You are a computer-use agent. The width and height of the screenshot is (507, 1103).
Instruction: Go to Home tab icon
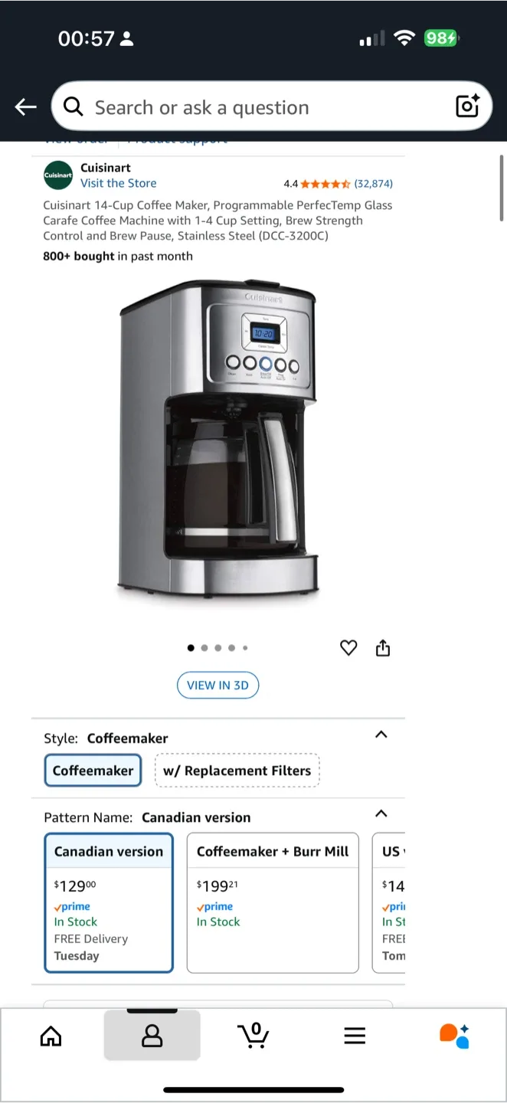pyautogui.click(x=51, y=1036)
